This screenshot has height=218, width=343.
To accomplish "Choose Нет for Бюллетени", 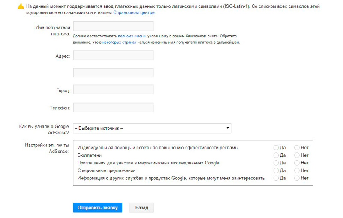I will click(x=297, y=155).
